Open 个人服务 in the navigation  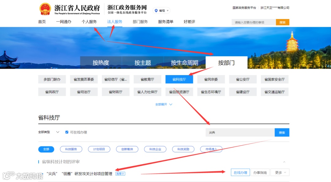pyautogui.click(x=89, y=22)
